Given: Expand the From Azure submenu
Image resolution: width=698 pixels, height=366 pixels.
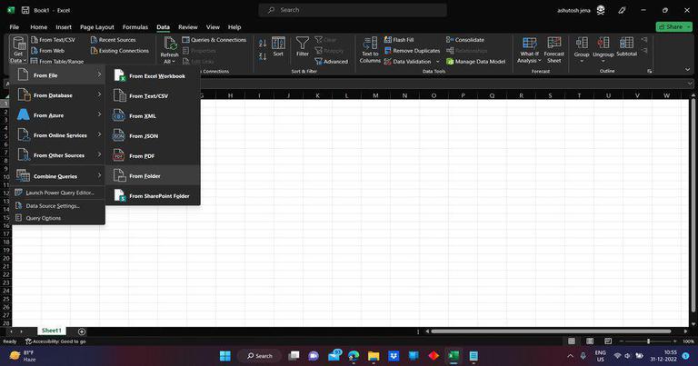Looking at the screenshot, I should 58,115.
